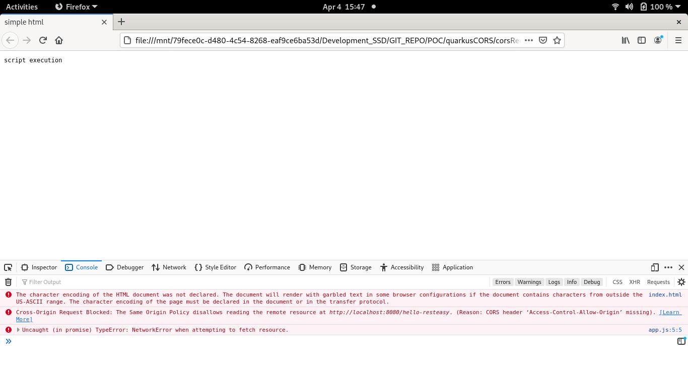This screenshot has height=386, width=688.
Task: Click the error icon beside the Cross-Origin Request Blocked message
Action: point(9,312)
